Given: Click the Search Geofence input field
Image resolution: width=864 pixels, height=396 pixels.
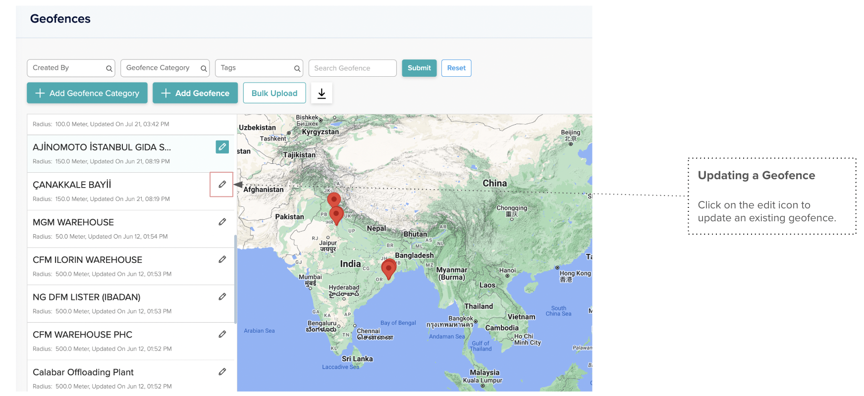Looking at the screenshot, I should click(x=352, y=68).
